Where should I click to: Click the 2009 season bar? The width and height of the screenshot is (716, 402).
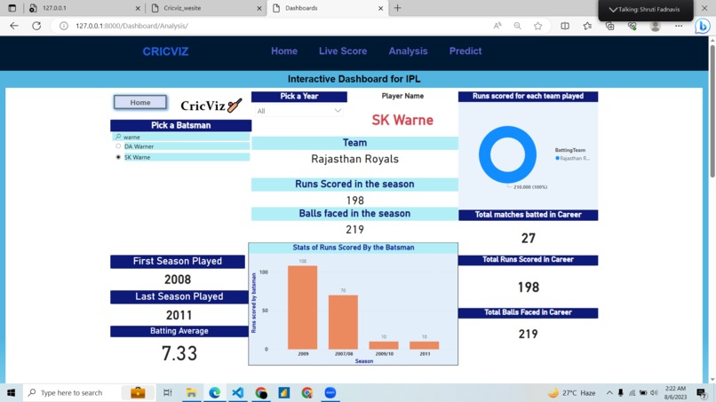tap(302, 308)
